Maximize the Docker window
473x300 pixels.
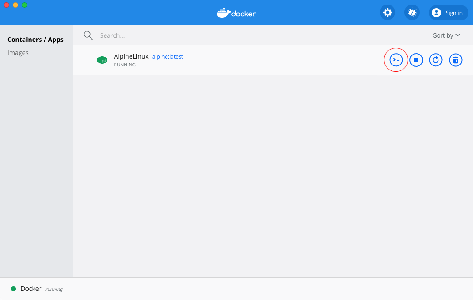pyautogui.click(x=25, y=5)
